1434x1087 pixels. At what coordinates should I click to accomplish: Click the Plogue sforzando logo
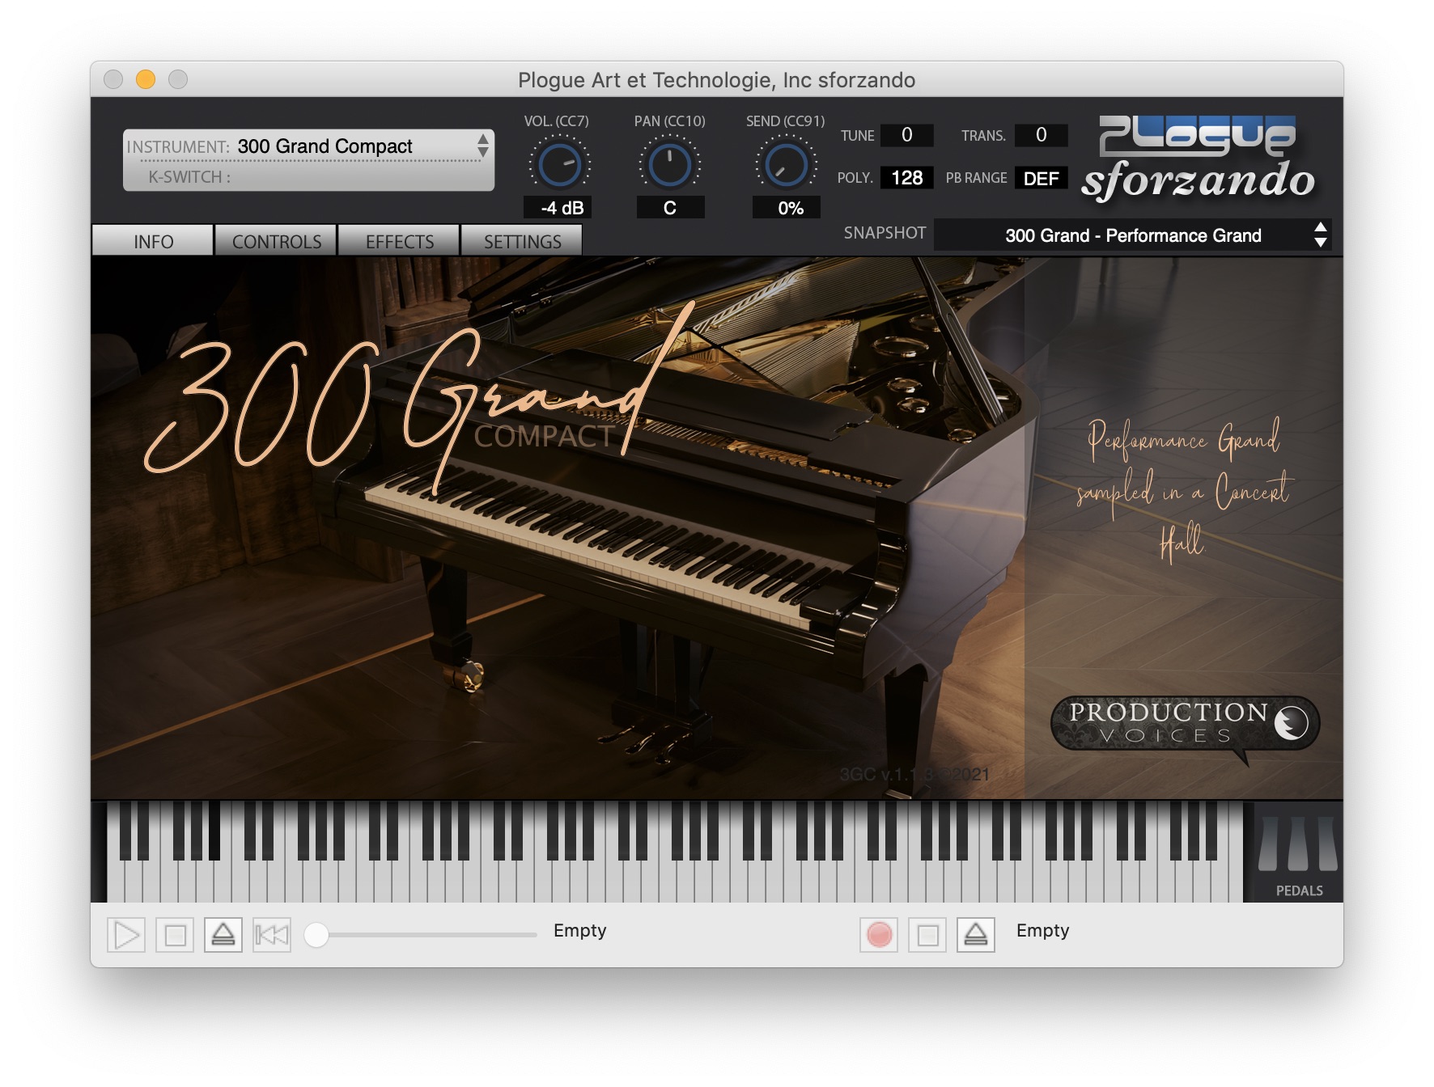coord(1199,158)
